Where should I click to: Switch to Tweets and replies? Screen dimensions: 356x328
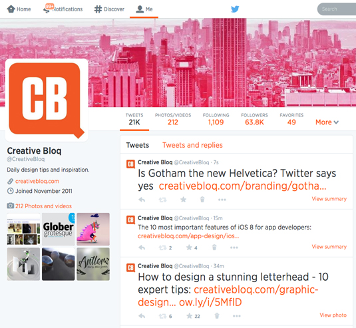tap(192, 145)
